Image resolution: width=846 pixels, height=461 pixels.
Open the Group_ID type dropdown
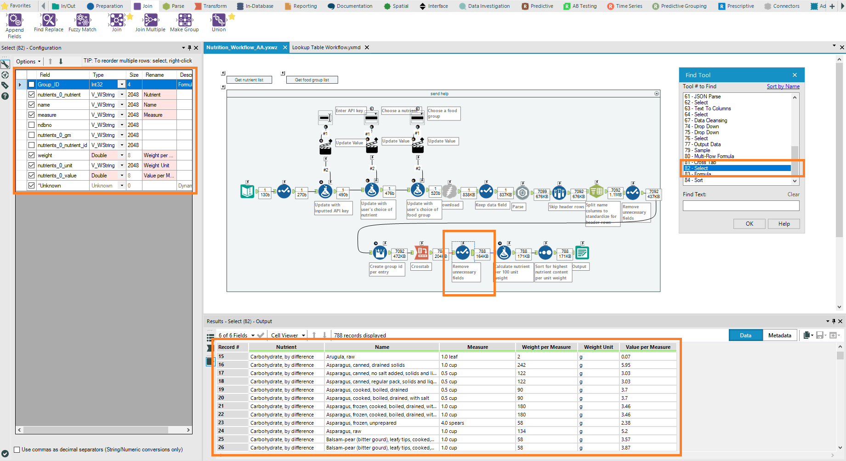(x=122, y=85)
